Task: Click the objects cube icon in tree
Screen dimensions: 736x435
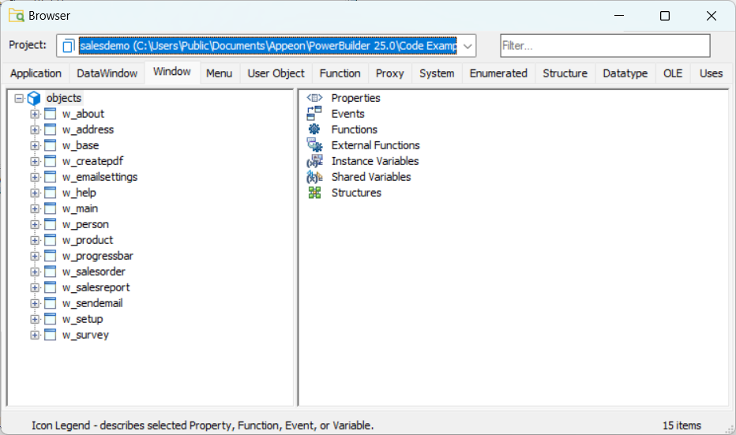Action: [34, 99]
